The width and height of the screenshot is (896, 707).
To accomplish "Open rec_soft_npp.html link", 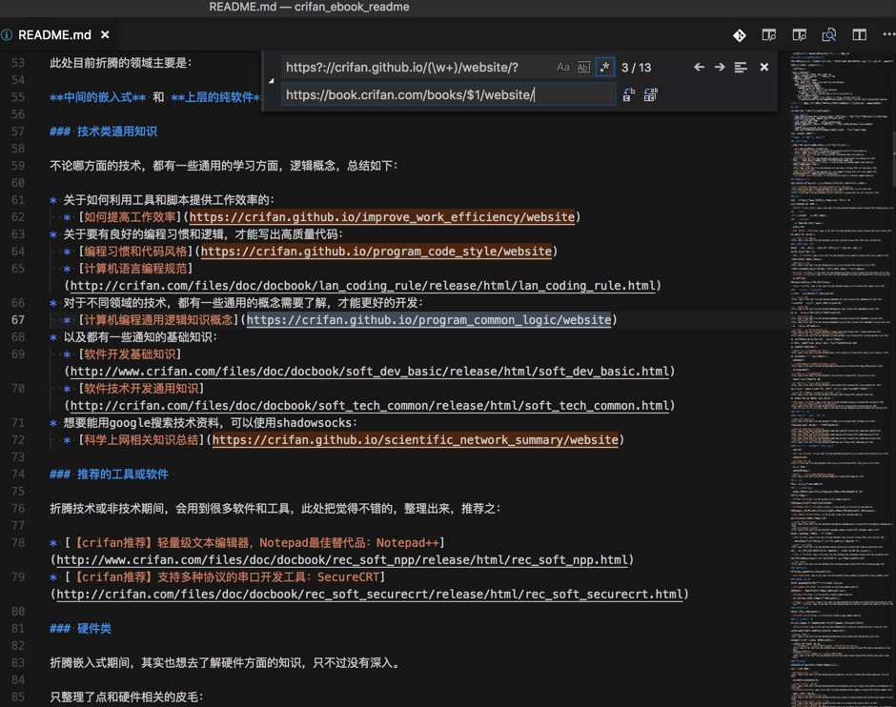I will (x=341, y=559).
